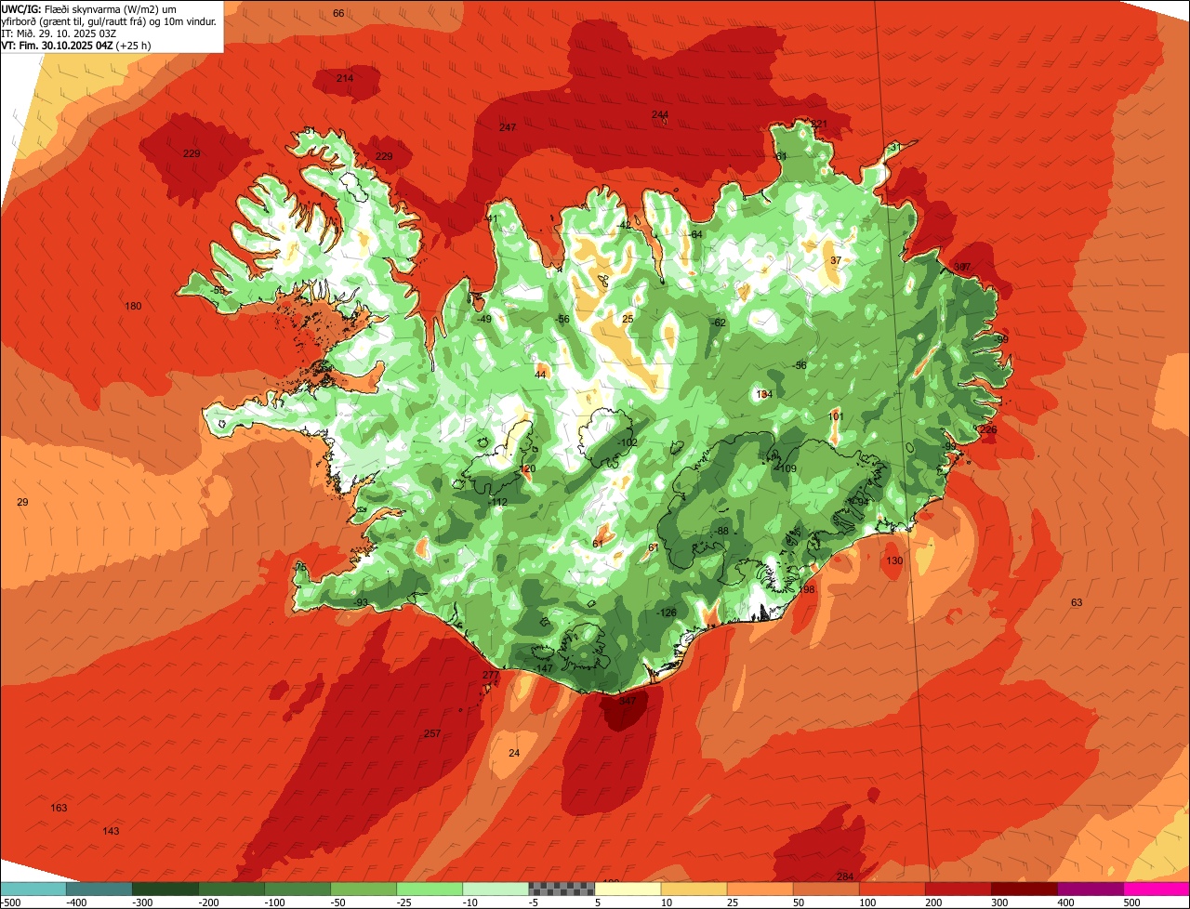Screen dimensions: 1190x909
Task: Select the magenta 400 to 500 legend swatch
Action: click(1157, 889)
